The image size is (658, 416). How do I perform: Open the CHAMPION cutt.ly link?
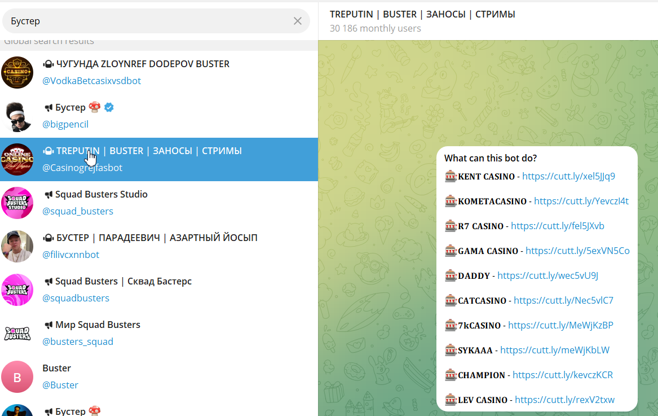[563, 374]
